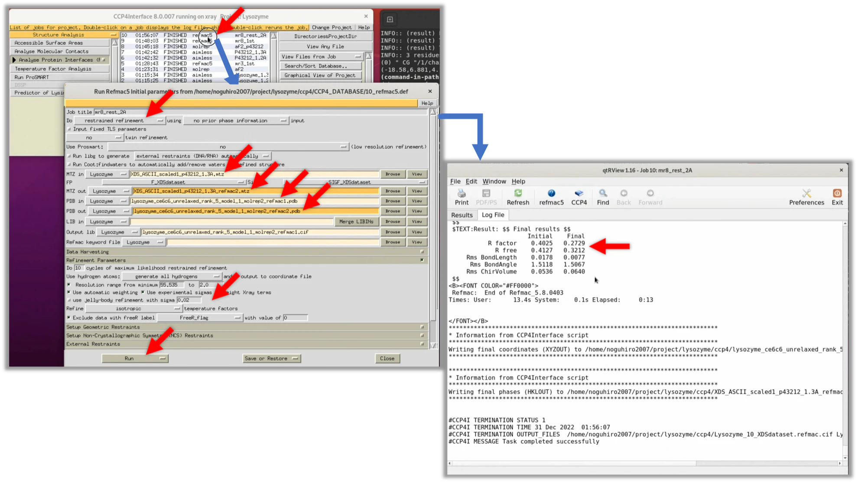The height and width of the screenshot is (483, 858).
Task: Click Run ProSMART item
Action: (x=59, y=78)
